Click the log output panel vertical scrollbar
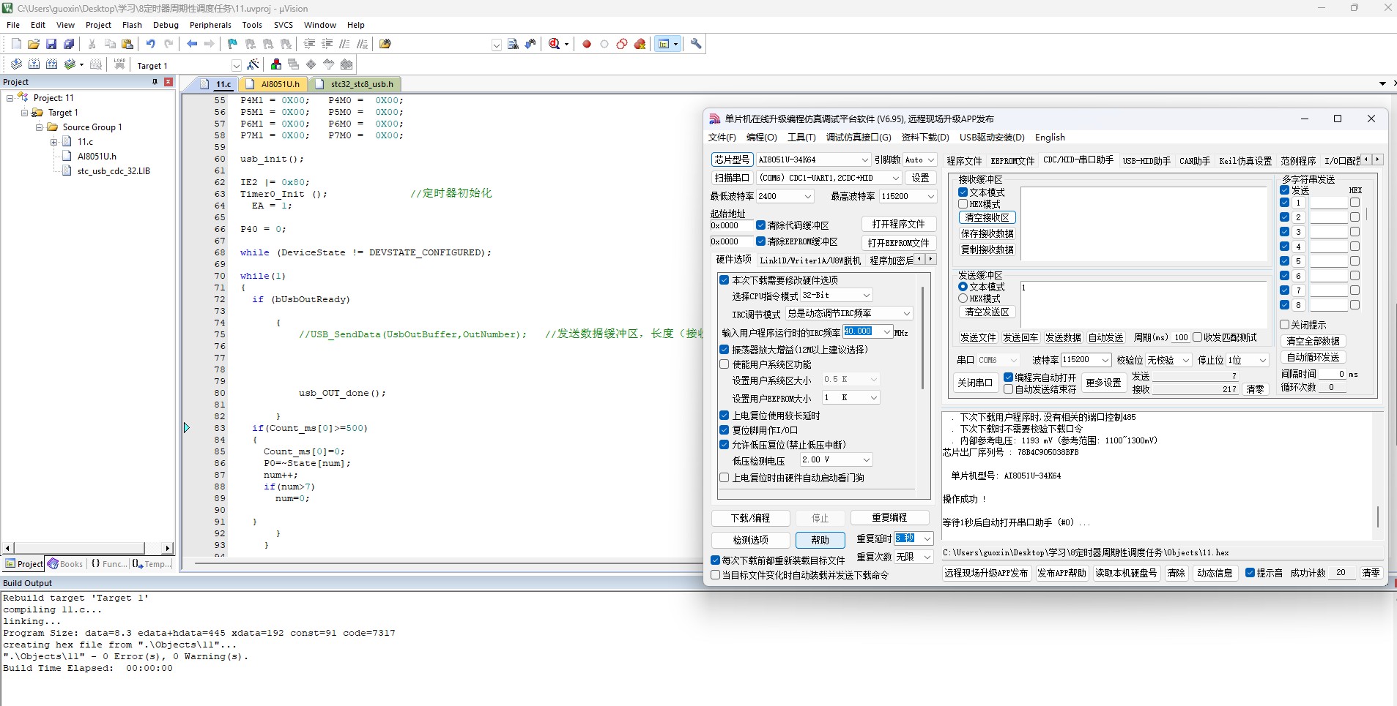Viewport: 1397px width, 706px height. (1377, 517)
